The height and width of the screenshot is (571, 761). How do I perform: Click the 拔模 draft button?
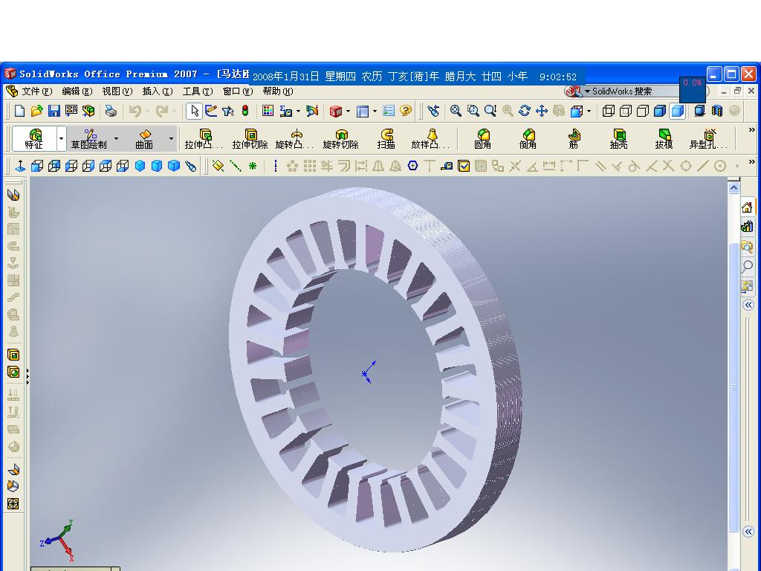(661, 138)
